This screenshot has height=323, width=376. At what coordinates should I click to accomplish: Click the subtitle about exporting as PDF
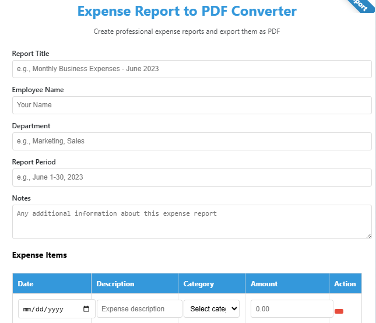(x=187, y=31)
